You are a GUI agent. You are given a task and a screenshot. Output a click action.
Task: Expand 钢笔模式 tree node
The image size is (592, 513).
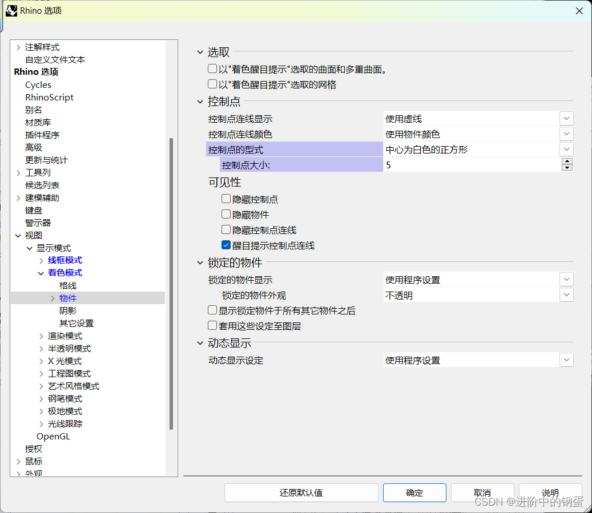(x=41, y=399)
